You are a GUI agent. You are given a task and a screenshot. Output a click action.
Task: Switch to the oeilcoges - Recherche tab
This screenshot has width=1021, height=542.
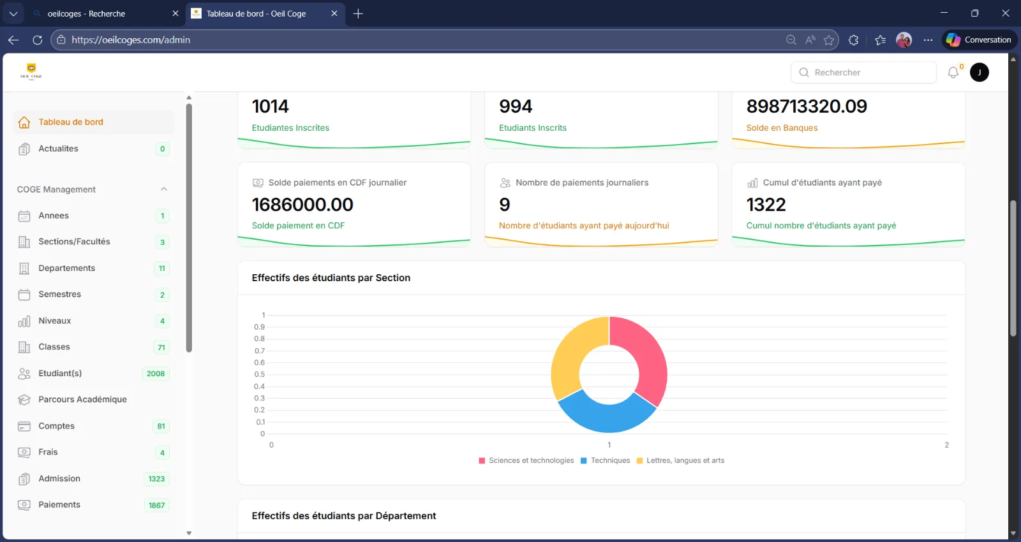coord(106,13)
